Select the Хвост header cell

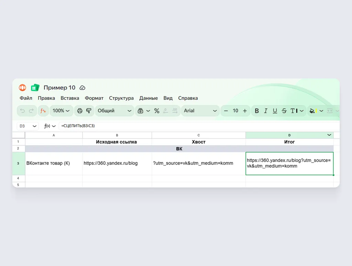click(x=199, y=142)
